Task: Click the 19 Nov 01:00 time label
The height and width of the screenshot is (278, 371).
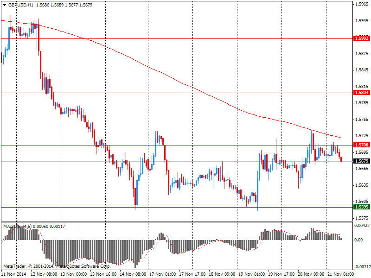Action: (x=252, y=274)
